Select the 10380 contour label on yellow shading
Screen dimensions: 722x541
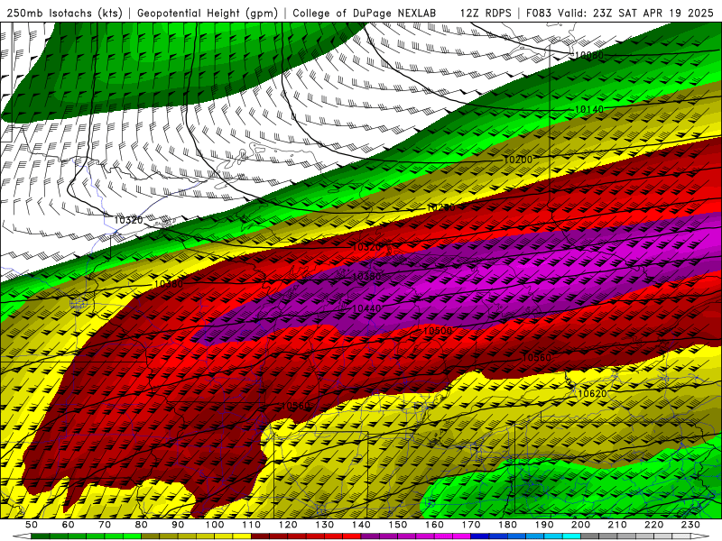(169, 284)
